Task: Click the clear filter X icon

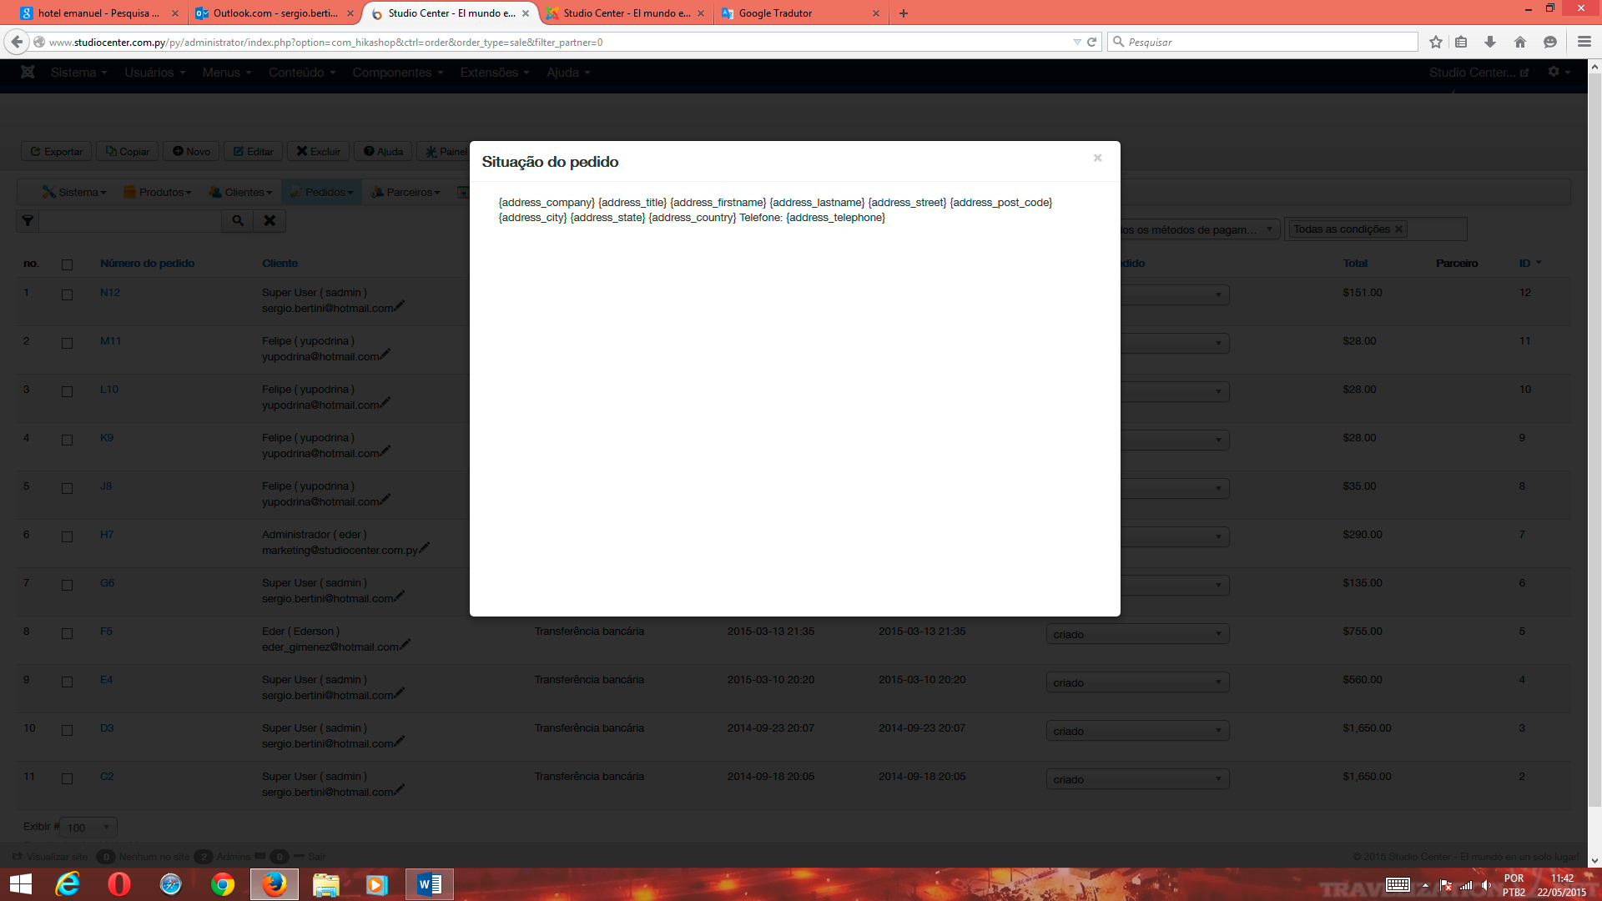Action: [270, 221]
